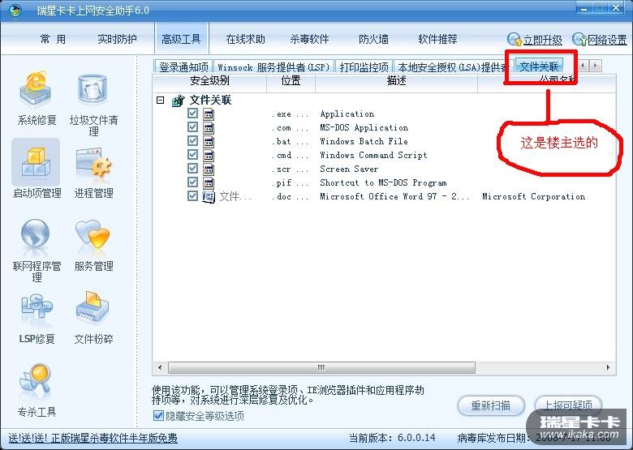Click the .doc Word document icon
The image size is (633, 450).
(209, 197)
